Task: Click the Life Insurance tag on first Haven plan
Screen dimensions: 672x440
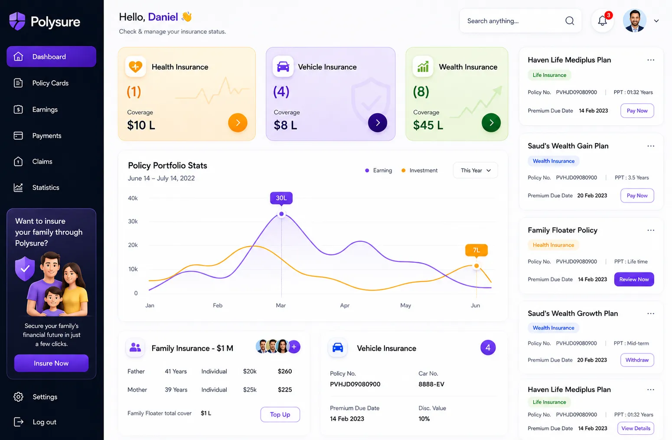Action: [549, 75]
